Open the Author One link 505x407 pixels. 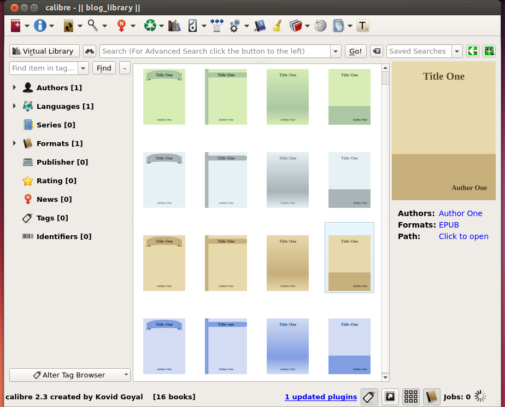[461, 213]
